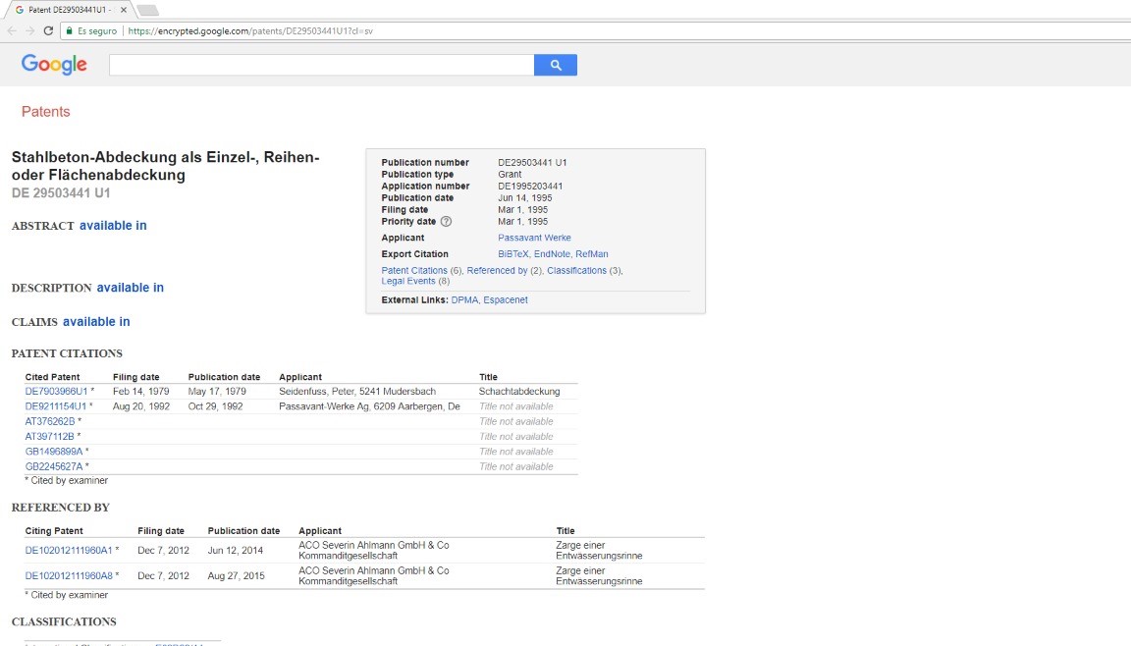Click filing date cell 'Feb 14, 1979'

tap(140, 392)
